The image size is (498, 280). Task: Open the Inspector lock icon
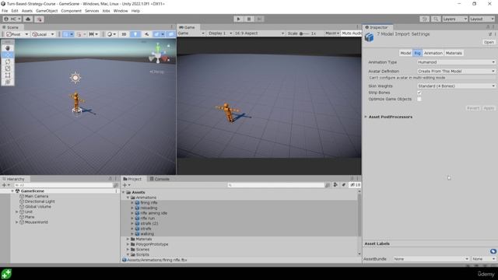(x=489, y=27)
